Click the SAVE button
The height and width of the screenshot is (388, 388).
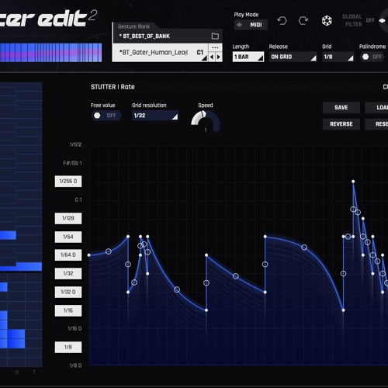[x=341, y=107]
